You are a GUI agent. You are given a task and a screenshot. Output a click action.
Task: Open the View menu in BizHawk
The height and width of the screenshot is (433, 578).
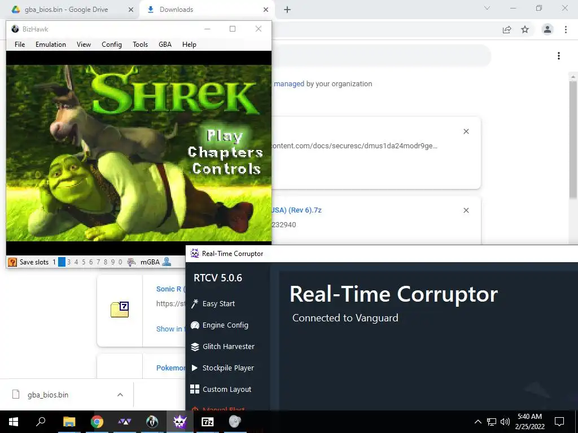pos(84,44)
